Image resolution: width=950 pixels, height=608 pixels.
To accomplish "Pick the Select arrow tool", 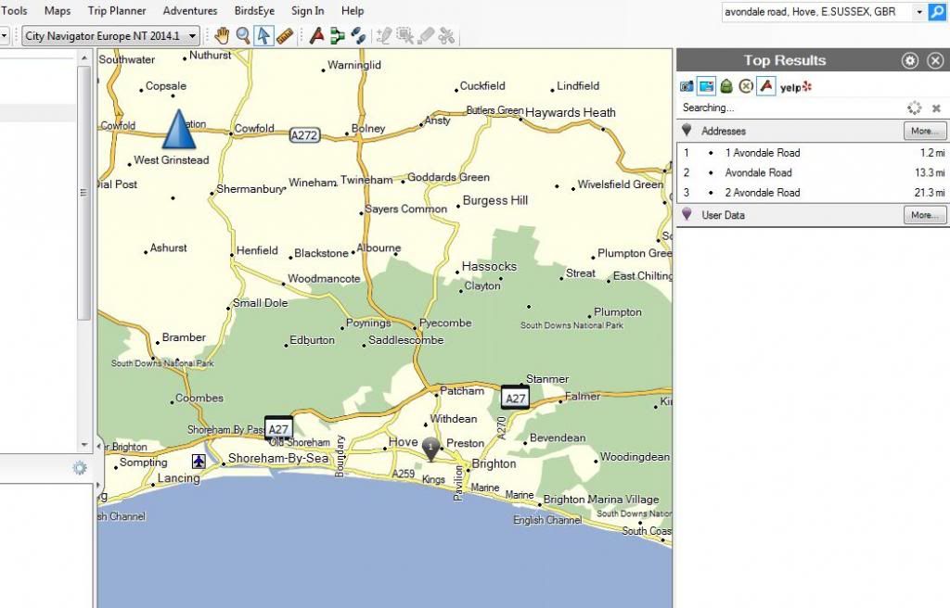I will point(263,35).
